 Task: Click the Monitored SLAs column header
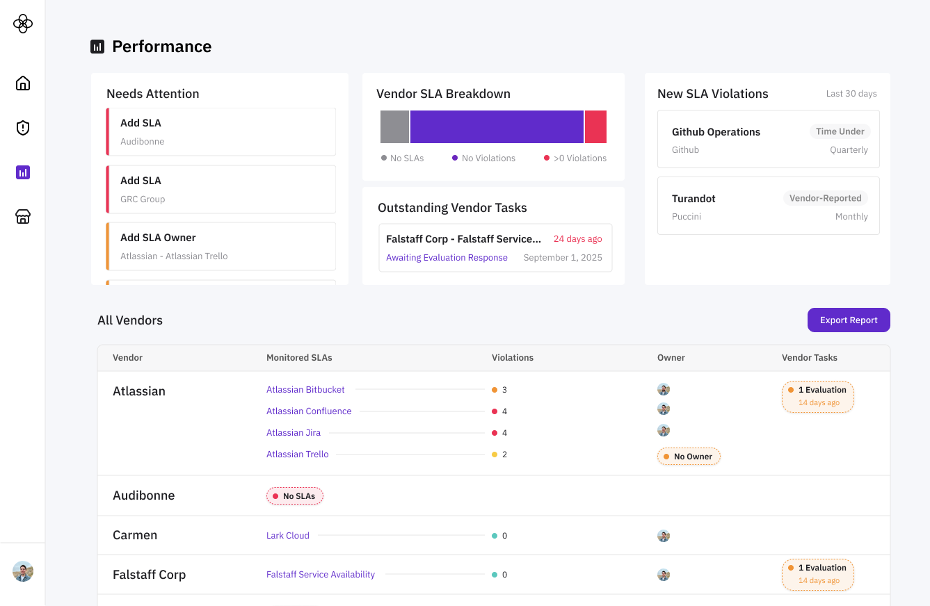coord(299,357)
